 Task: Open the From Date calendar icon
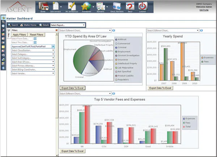pyautogui.click(x=35, y=39)
